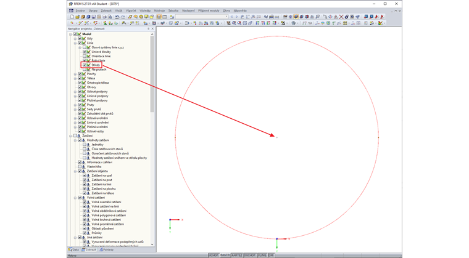The height and width of the screenshot is (258, 469).
Task: Click the Print preview icon
Action: click(110, 17)
